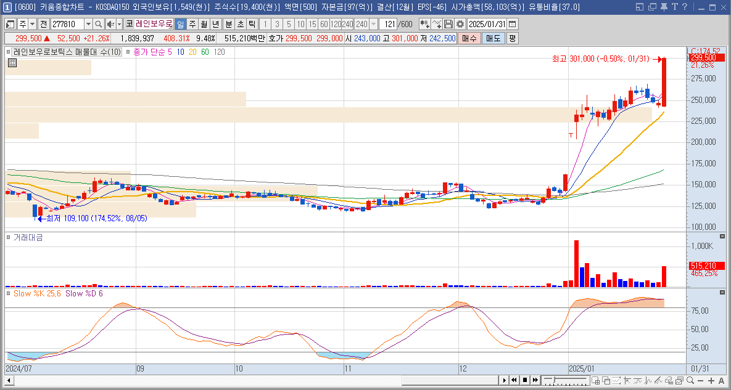731x390 pixels.
Task: Click the plus zoom-in icon at bottom
Action: point(711,381)
